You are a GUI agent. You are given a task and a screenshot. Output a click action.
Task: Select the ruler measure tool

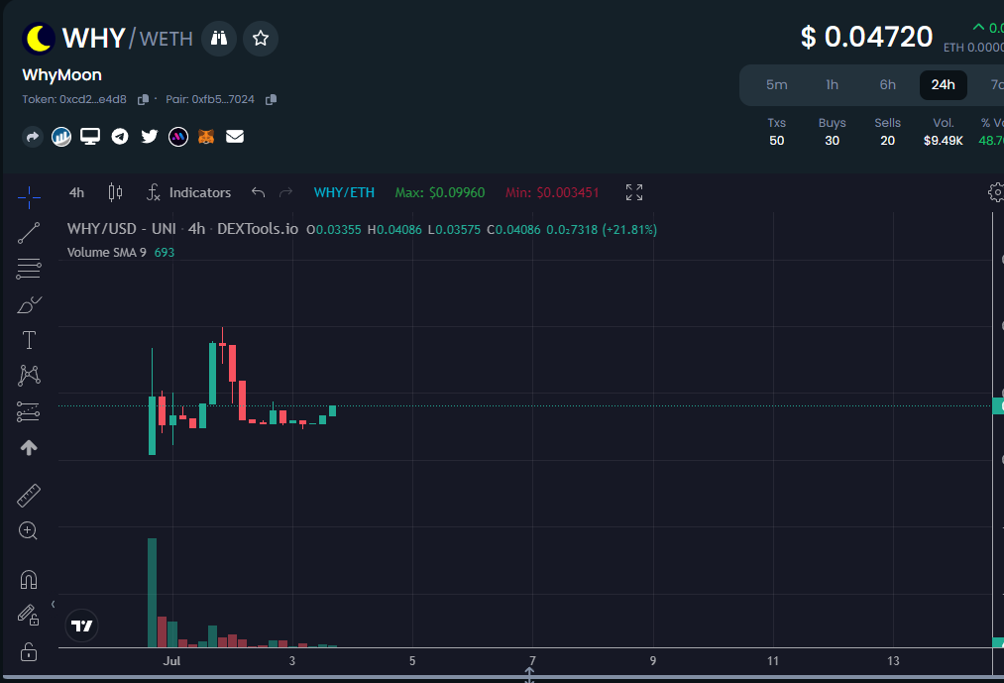point(29,496)
